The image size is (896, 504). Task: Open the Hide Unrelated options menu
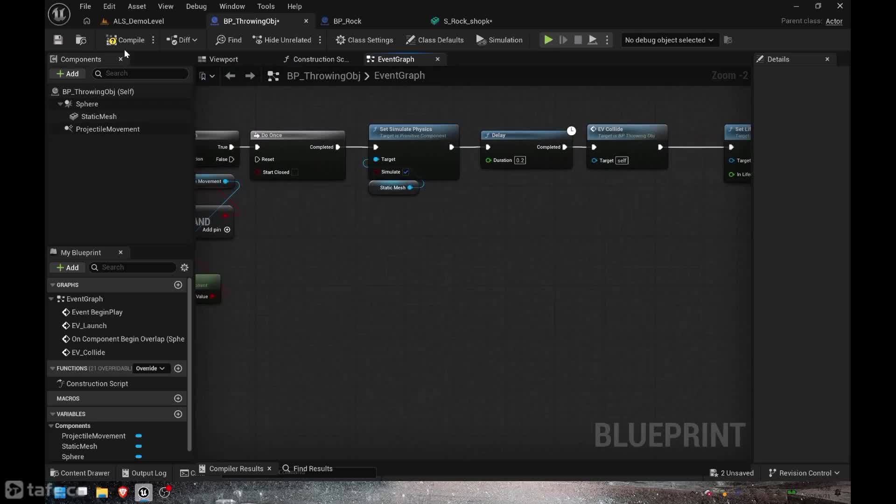tap(320, 40)
